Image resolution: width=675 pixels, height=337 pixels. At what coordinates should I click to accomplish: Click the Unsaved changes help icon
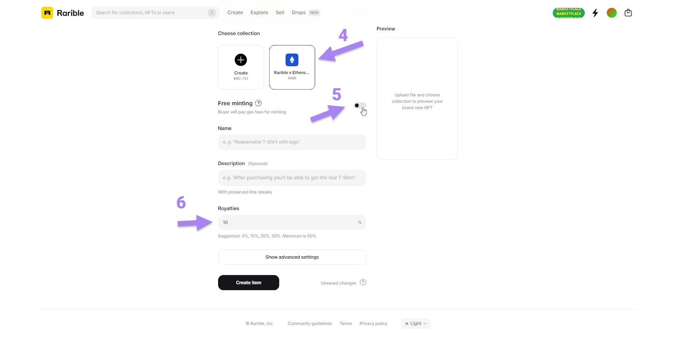point(363,282)
